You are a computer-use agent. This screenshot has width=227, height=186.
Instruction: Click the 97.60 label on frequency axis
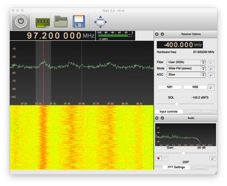tap(81, 104)
